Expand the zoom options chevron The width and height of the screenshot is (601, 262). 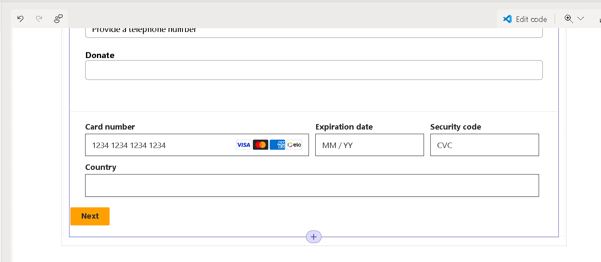click(x=580, y=19)
